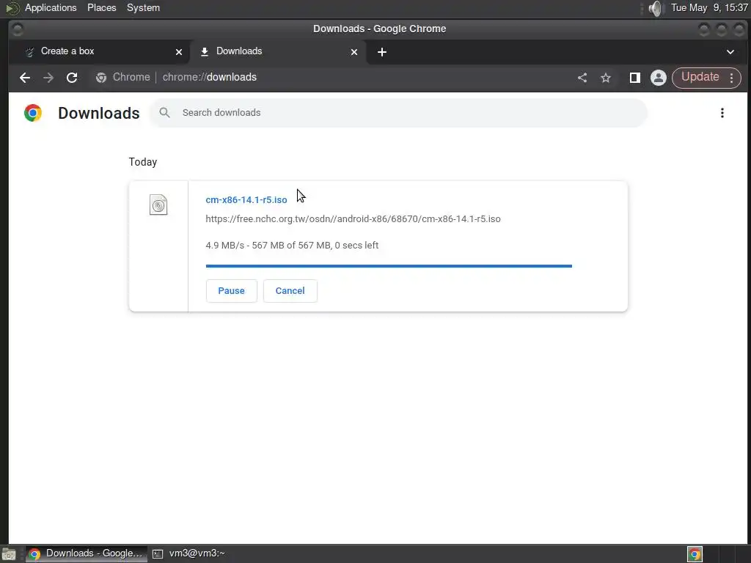Open the Downloads page more actions menu
Screen dimensions: 751x563
(x=722, y=113)
